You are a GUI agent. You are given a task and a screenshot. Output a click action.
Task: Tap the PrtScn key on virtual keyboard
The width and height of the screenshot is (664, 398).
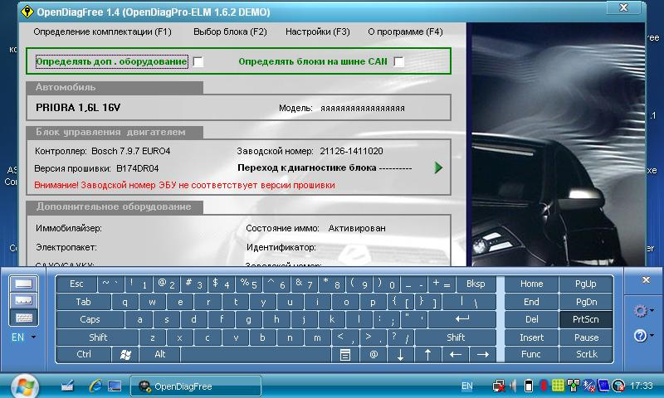click(586, 319)
